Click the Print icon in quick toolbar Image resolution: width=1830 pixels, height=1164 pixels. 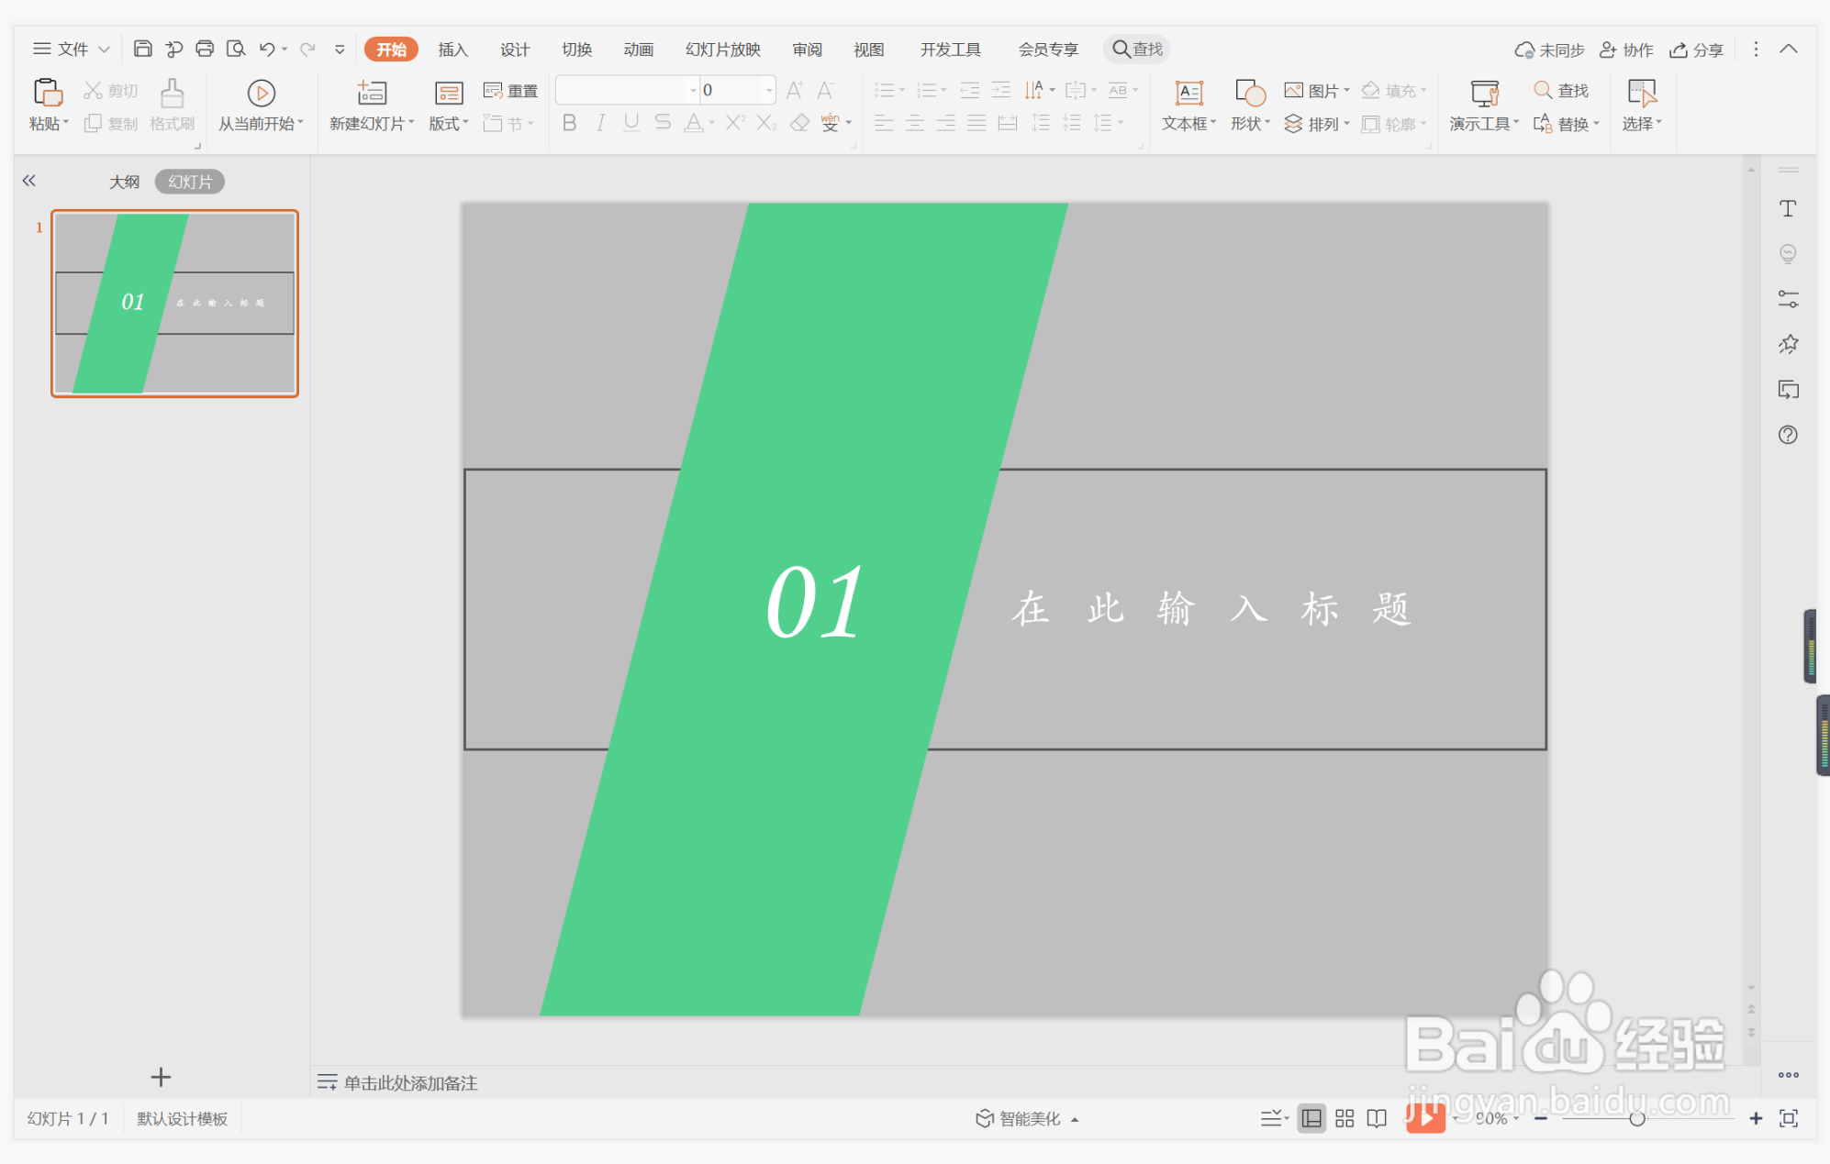click(x=205, y=49)
